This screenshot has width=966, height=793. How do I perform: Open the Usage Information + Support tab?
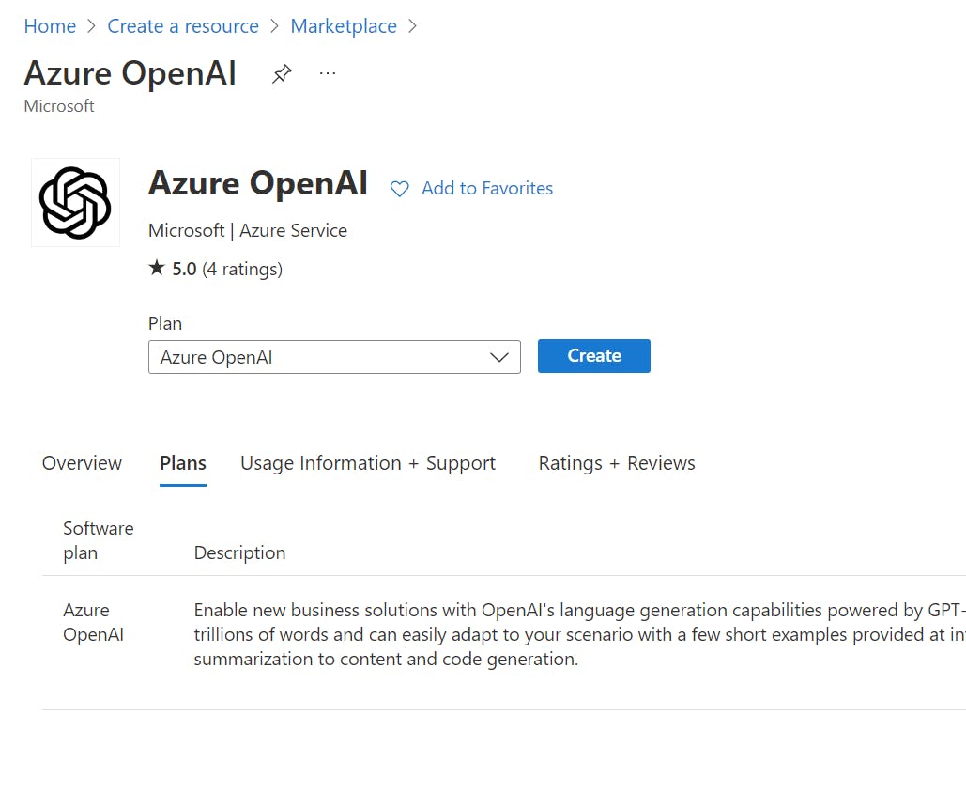368,463
